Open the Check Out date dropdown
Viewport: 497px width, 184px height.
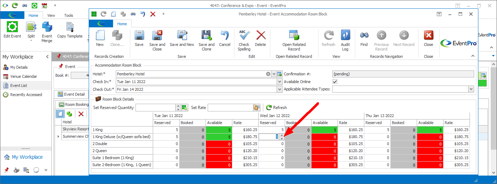[x=279, y=89]
